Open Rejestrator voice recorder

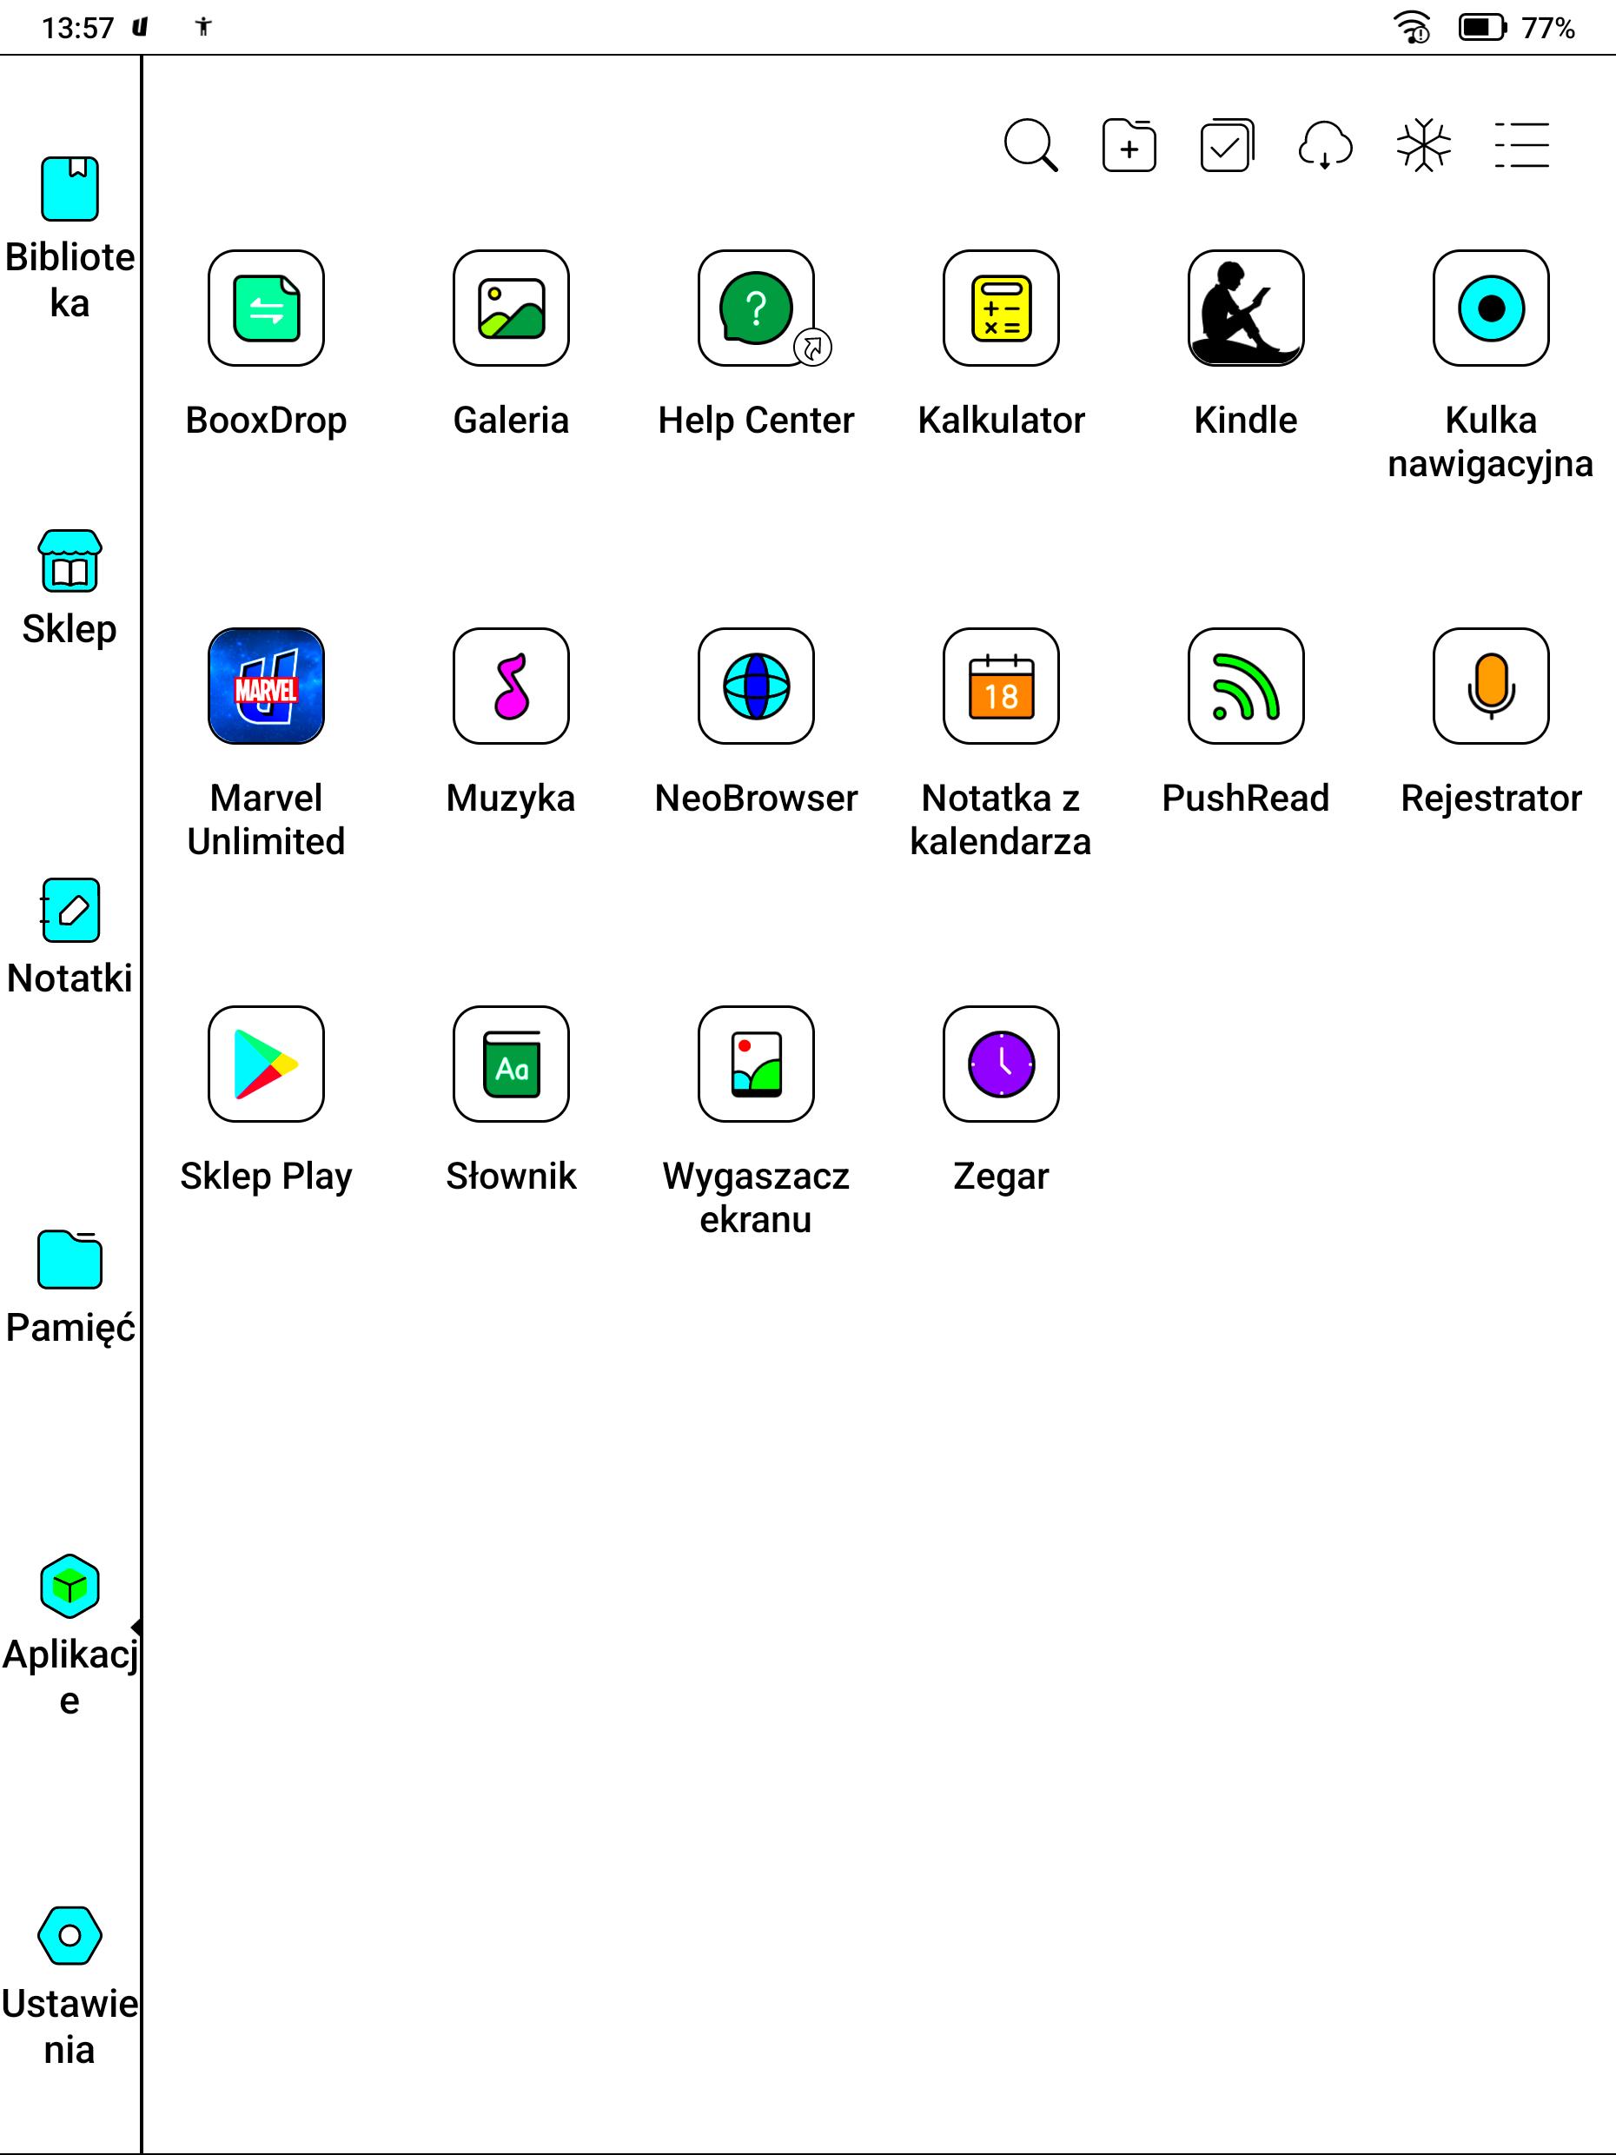tap(1490, 686)
